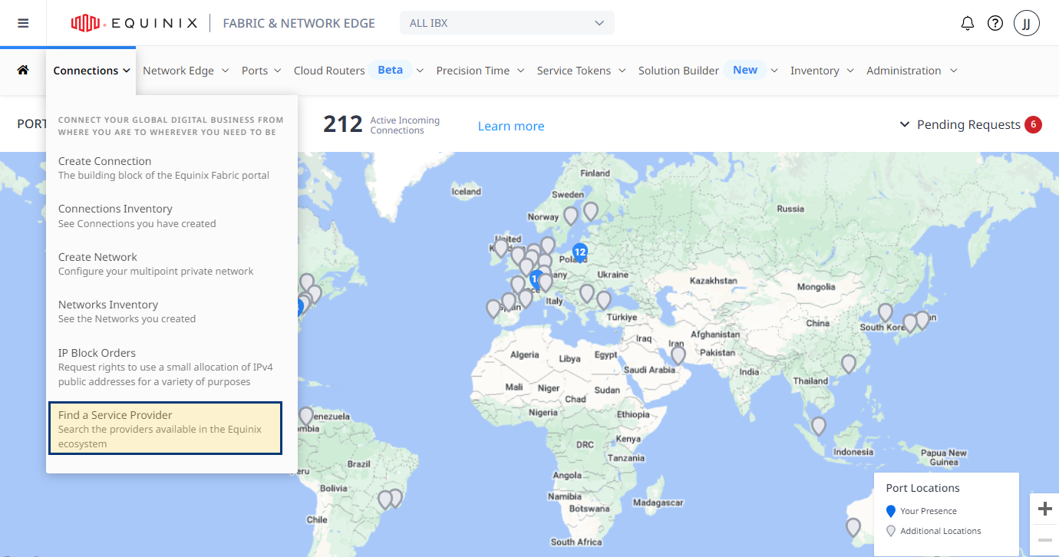1059x557 pixels.
Task: Click the map pin near Iran
Action: (678, 355)
